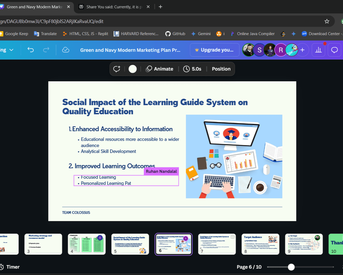Viewport: 343px width, 275px height.
Task: Click the address bar URL
Action: tap(51, 21)
